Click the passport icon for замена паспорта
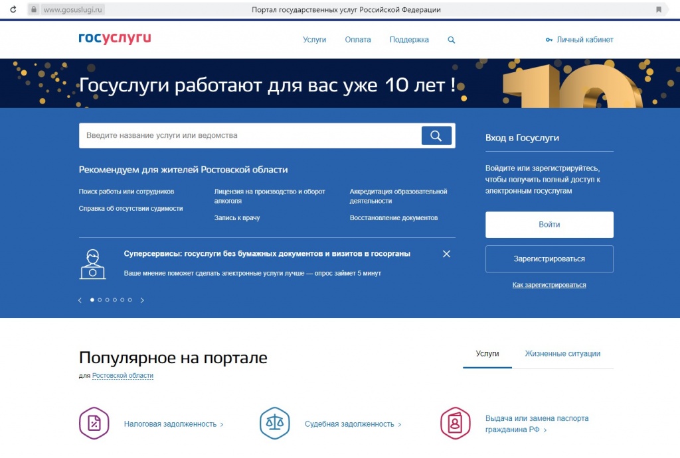This screenshot has height=458, width=680. click(455, 423)
